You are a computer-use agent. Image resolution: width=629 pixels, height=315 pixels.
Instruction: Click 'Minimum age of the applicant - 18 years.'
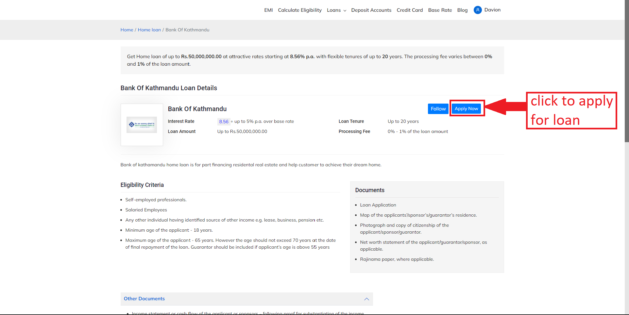click(x=169, y=230)
